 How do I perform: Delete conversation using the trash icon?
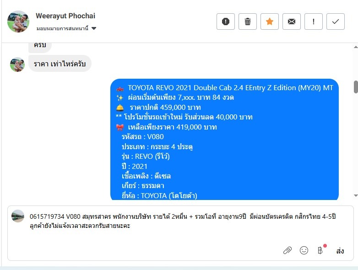[x=248, y=22]
